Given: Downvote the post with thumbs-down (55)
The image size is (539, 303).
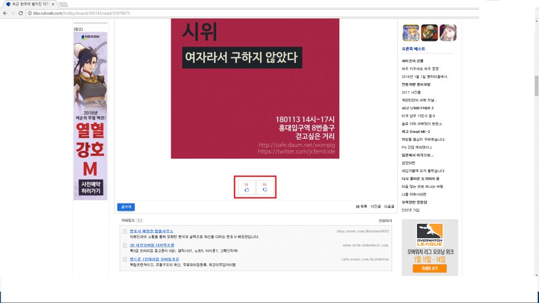Looking at the screenshot, I should [265, 188].
